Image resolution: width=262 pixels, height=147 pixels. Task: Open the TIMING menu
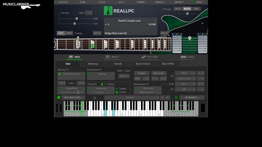coord(141,2)
